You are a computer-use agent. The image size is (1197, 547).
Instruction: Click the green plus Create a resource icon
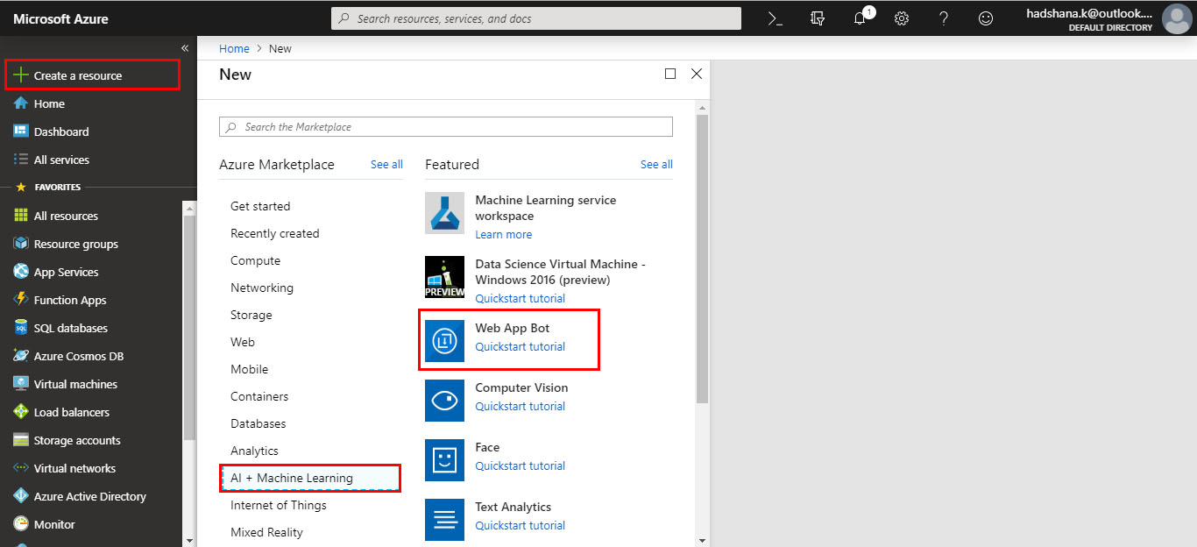pos(21,75)
